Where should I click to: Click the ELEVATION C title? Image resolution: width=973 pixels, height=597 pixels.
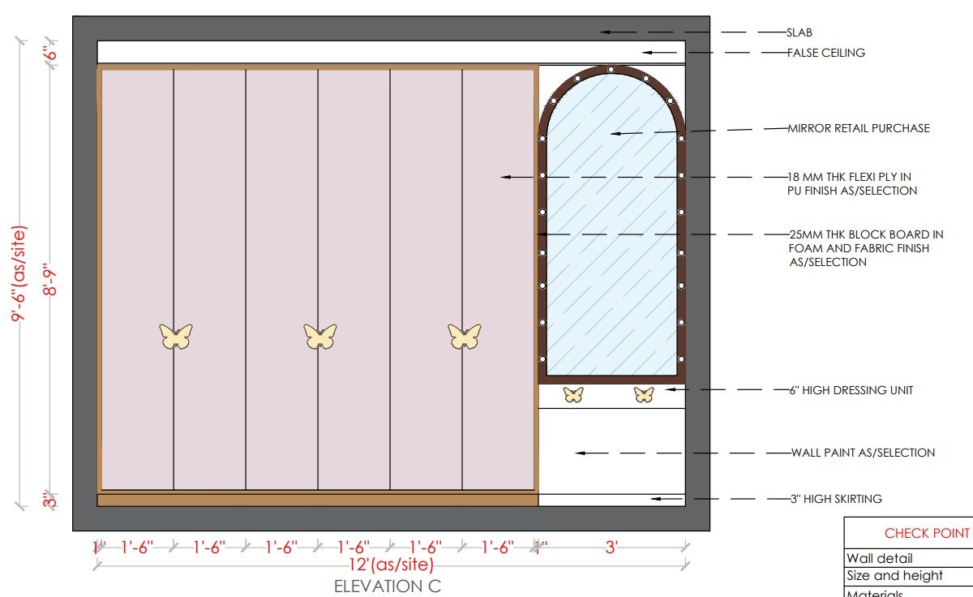388,586
